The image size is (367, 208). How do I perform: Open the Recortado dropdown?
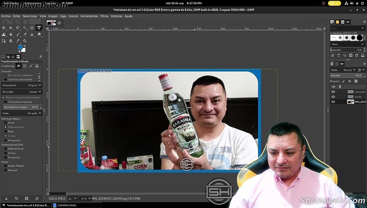22,92
